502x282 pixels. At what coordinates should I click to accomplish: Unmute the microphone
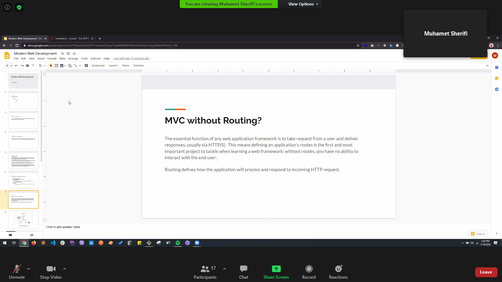tap(17, 269)
